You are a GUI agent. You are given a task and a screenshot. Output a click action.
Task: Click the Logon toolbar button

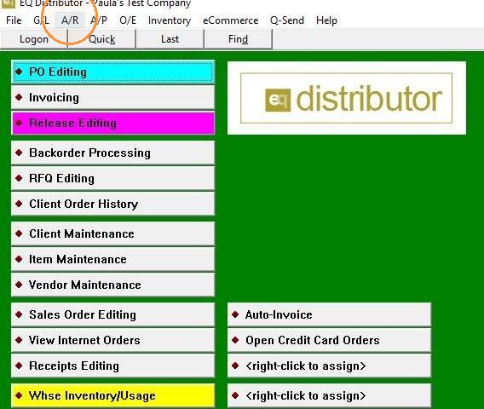coord(34,39)
